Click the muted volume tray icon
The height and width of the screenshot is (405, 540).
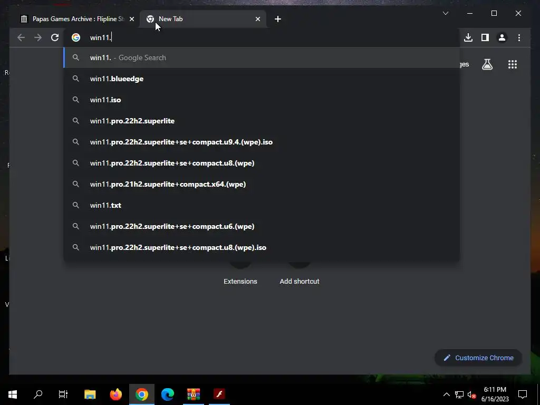click(472, 394)
